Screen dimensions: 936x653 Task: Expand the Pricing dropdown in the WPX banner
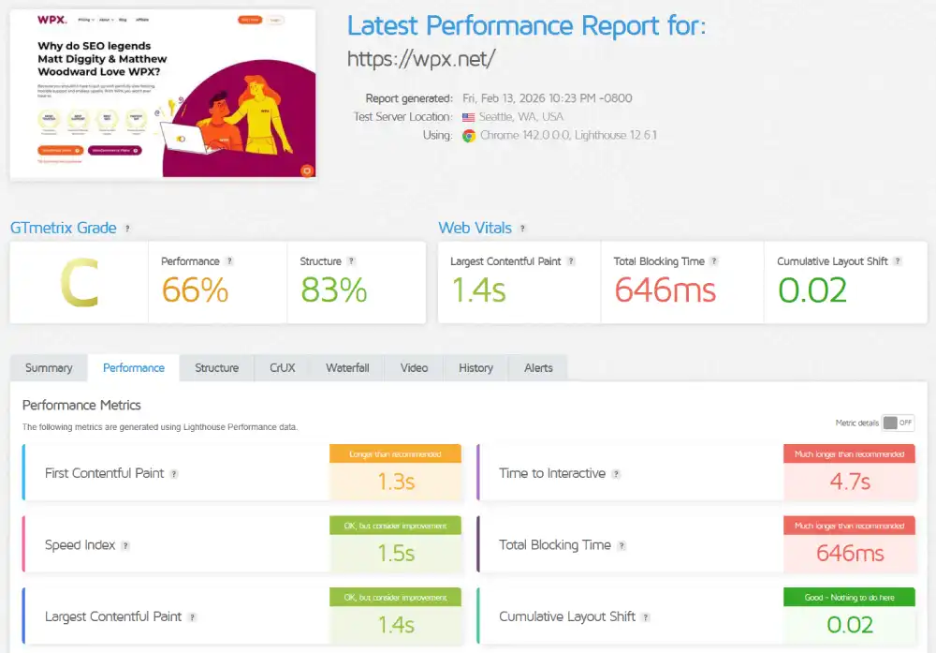(x=84, y=19)
